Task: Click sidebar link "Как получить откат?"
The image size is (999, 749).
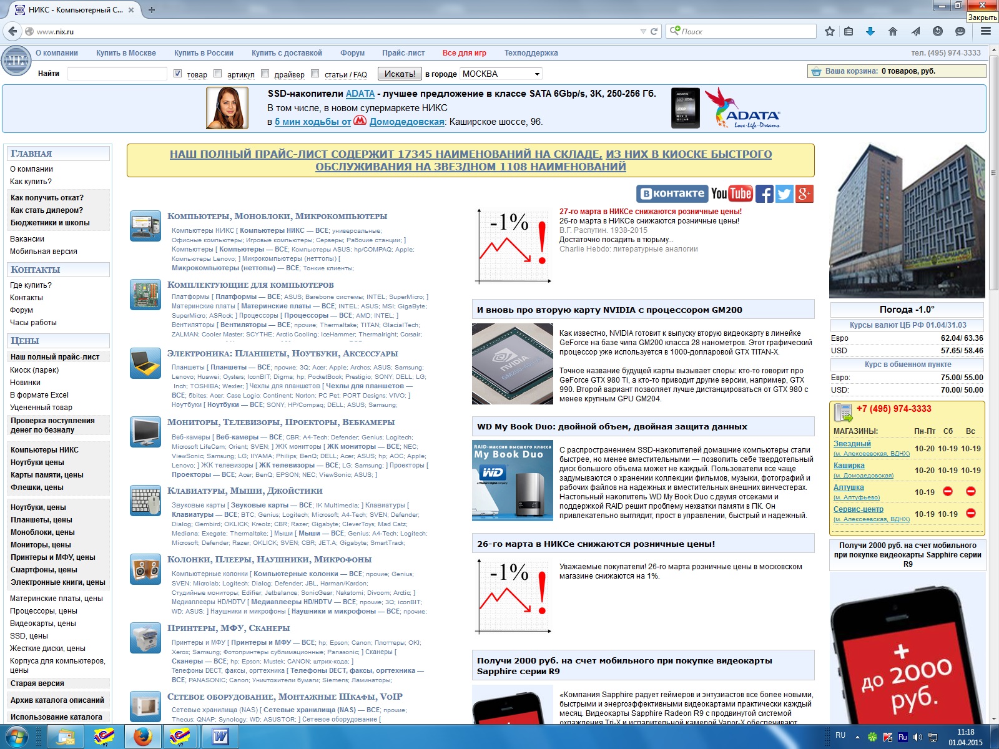Action: [x=47, y=198]
